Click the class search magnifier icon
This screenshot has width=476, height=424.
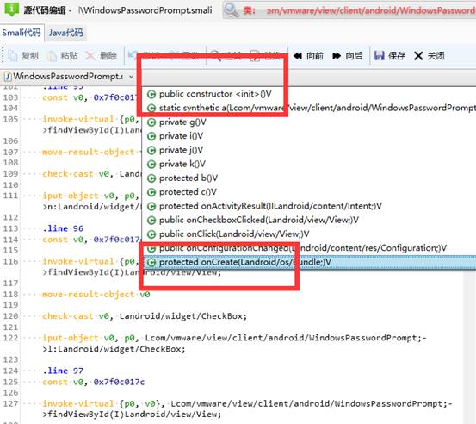point(232,9)
